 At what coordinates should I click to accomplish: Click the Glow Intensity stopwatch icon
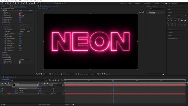tap(4, 17)
